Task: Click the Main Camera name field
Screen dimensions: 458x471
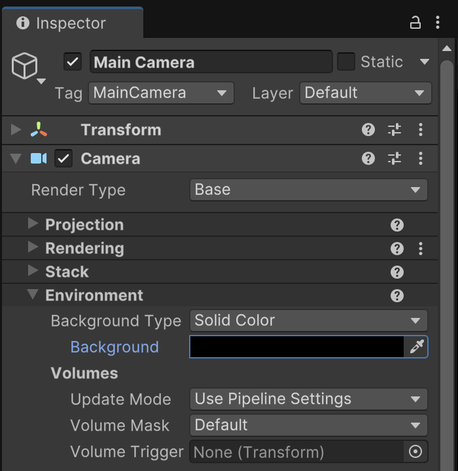Action: (x=211, y=62)
